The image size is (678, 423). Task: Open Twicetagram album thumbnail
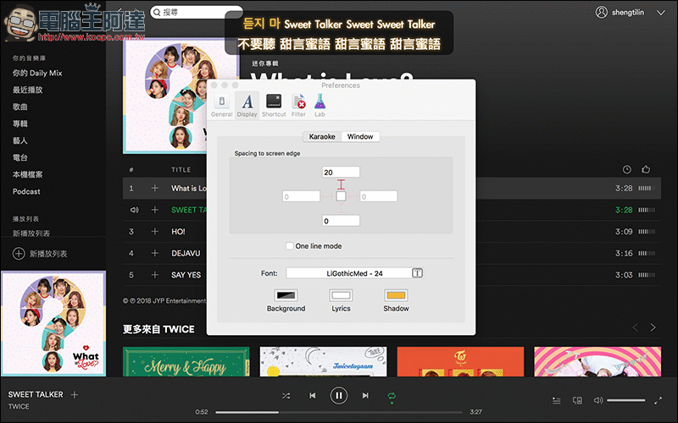(x=323, y=362)
